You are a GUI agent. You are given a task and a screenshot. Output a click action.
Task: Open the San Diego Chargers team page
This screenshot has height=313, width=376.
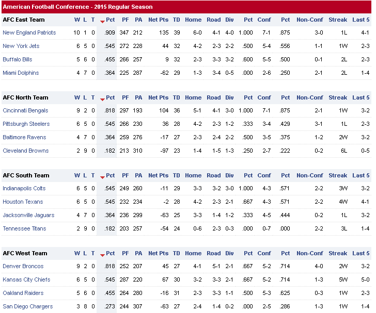point(28,306)
